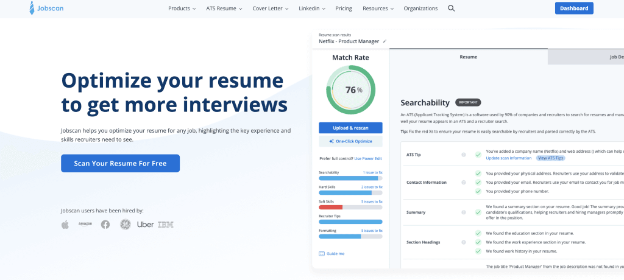624x280 pixels.
Task: Expand the Resources dropdown menu
Action: (378, 9)
